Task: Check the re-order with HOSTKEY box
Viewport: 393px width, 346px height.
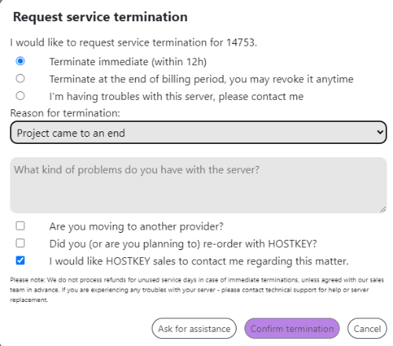Action: click(x=20, y=243)
